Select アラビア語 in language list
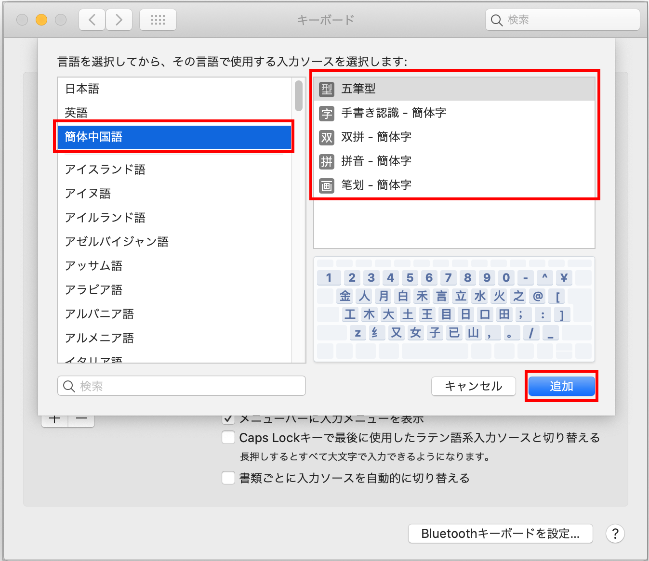Image resolution: width=649 pixels, height=561 pixels. (174, 290)
